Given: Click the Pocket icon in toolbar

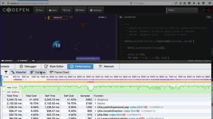Looking at the screenshot, I should coord(189,3).
